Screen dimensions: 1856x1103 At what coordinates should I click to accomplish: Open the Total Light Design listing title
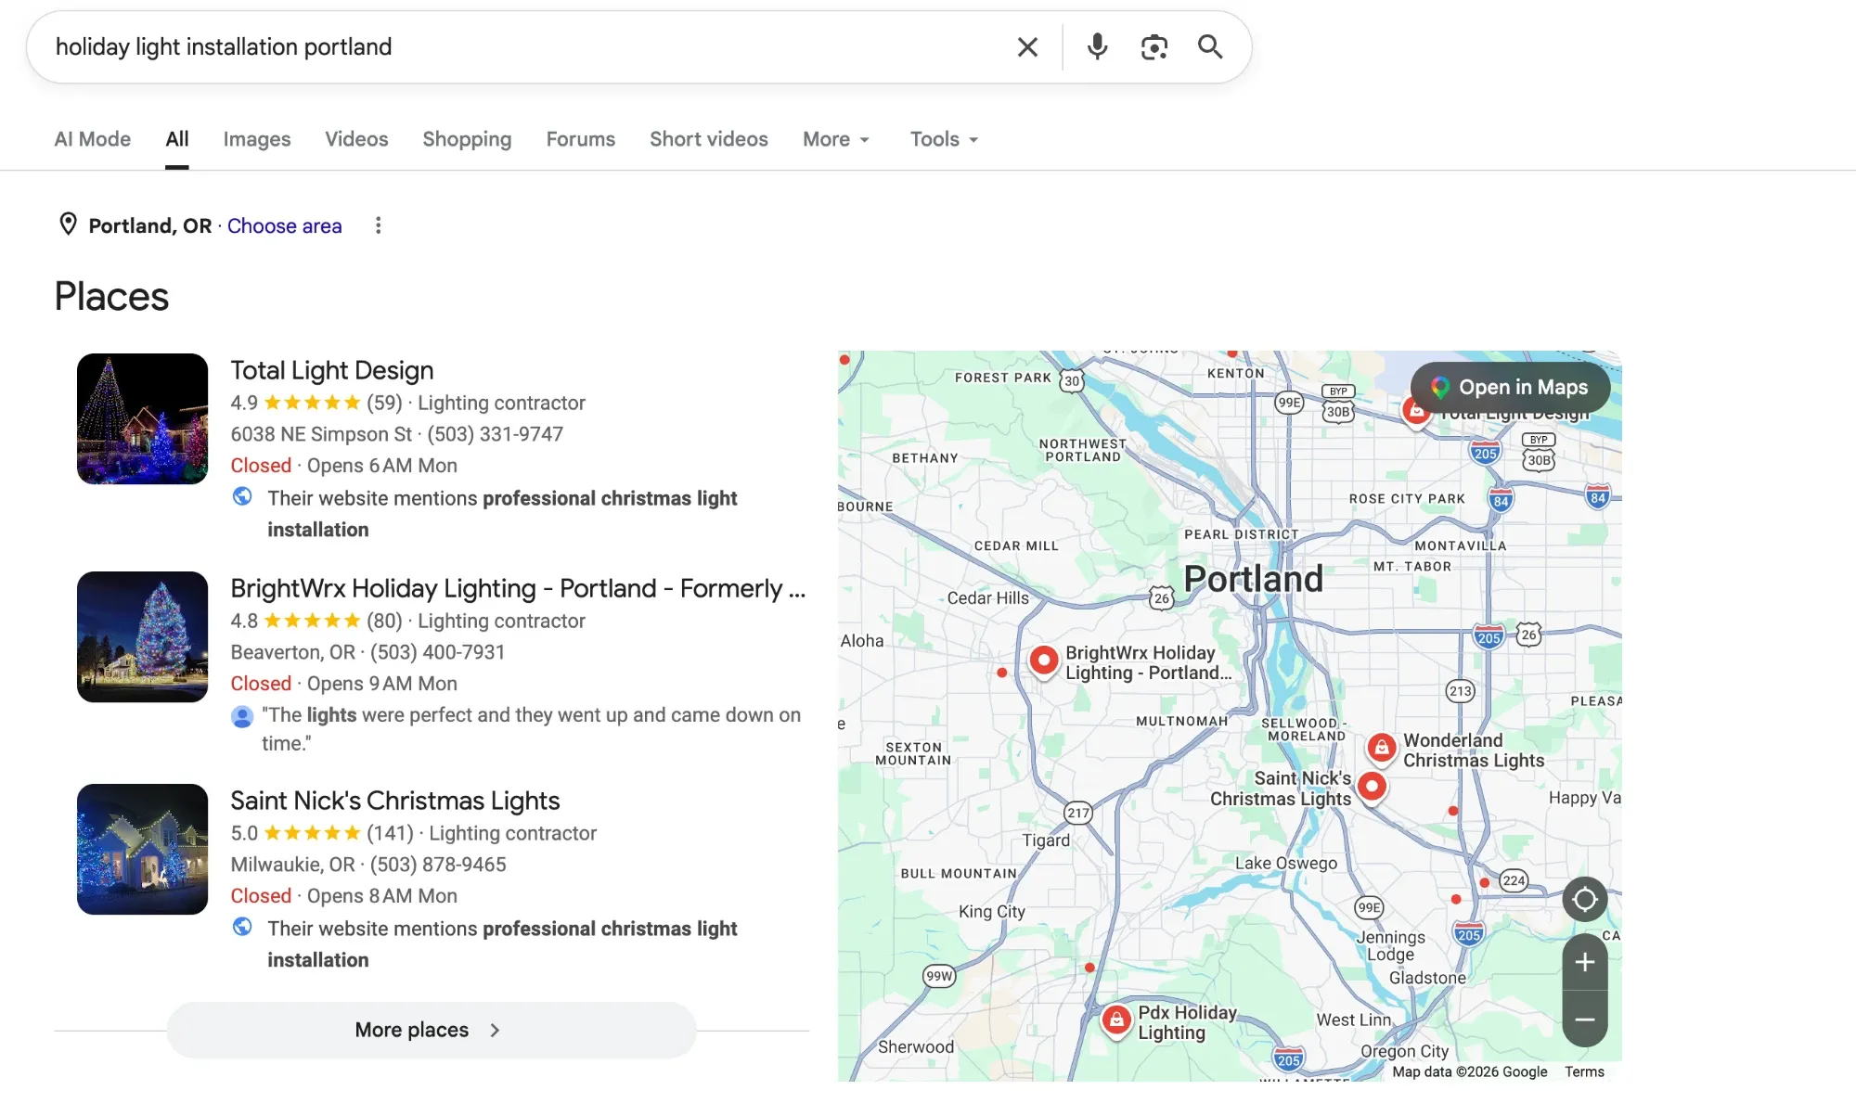[x=331, y=370]
